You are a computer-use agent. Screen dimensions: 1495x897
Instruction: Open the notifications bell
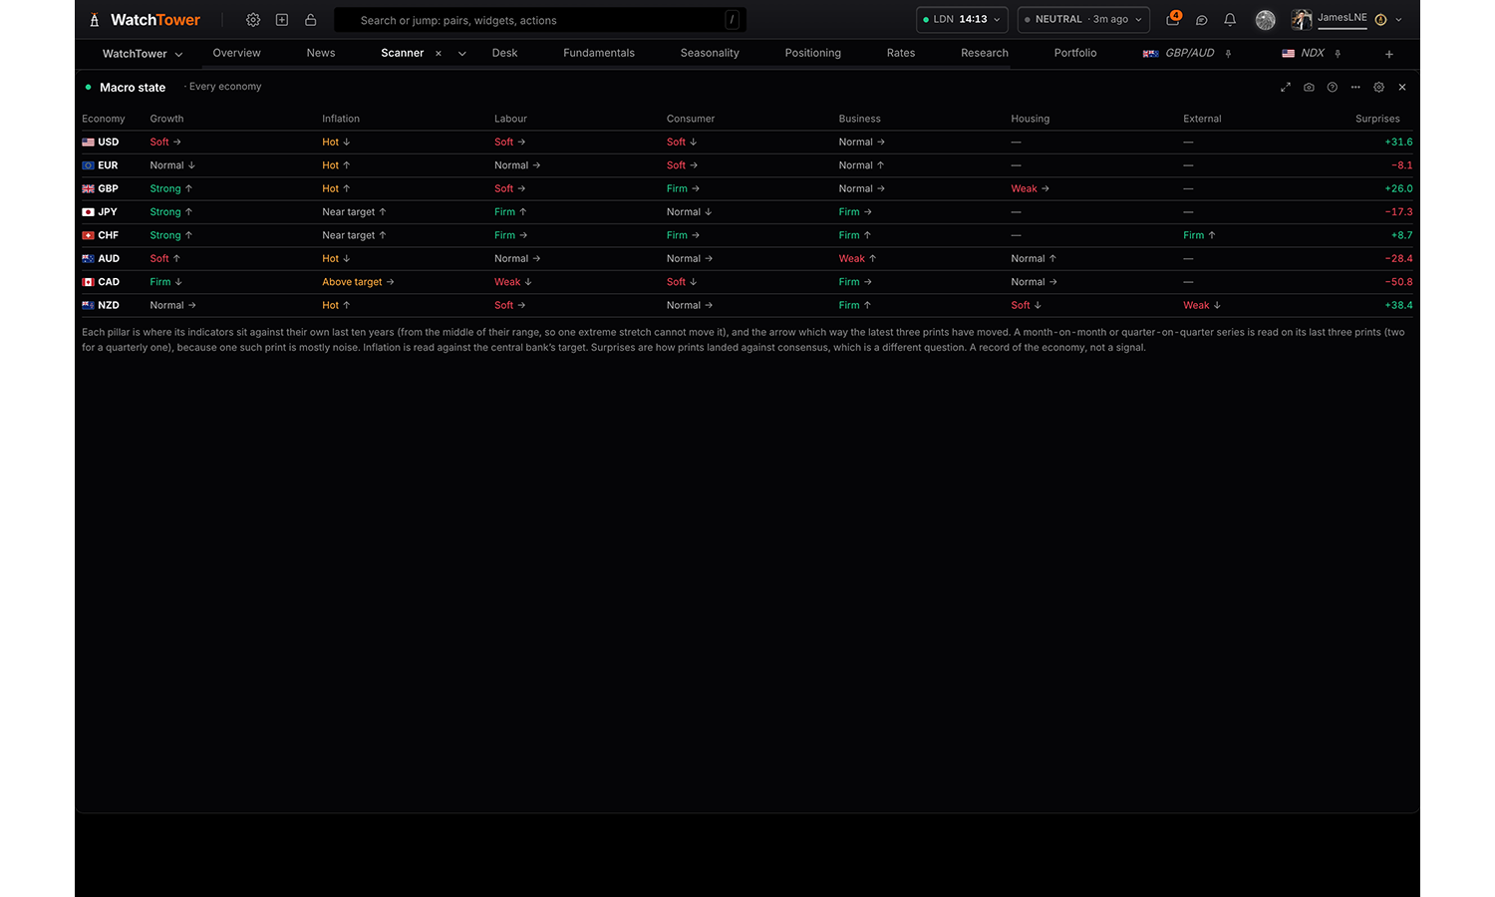click(x=1230, y=20)
